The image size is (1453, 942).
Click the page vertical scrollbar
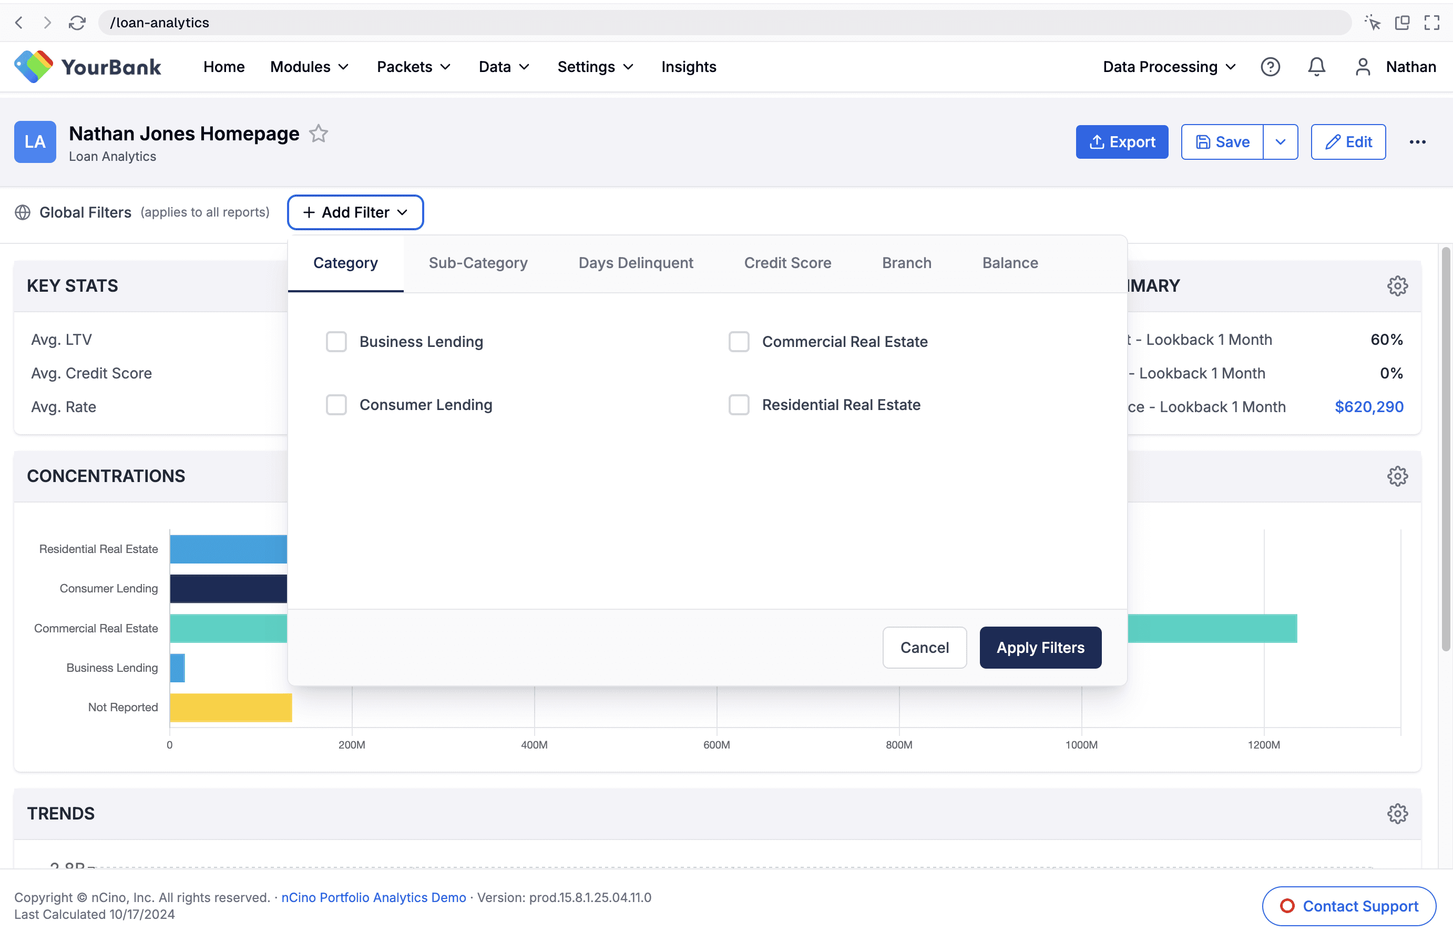[x=1445, y=449]
